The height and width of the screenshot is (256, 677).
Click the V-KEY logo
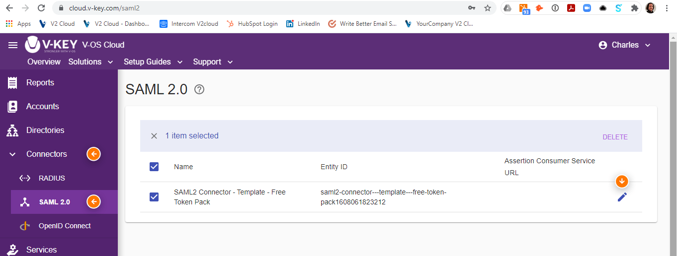(x=51, y=45)
